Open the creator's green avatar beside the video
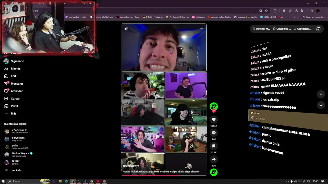 214,106
